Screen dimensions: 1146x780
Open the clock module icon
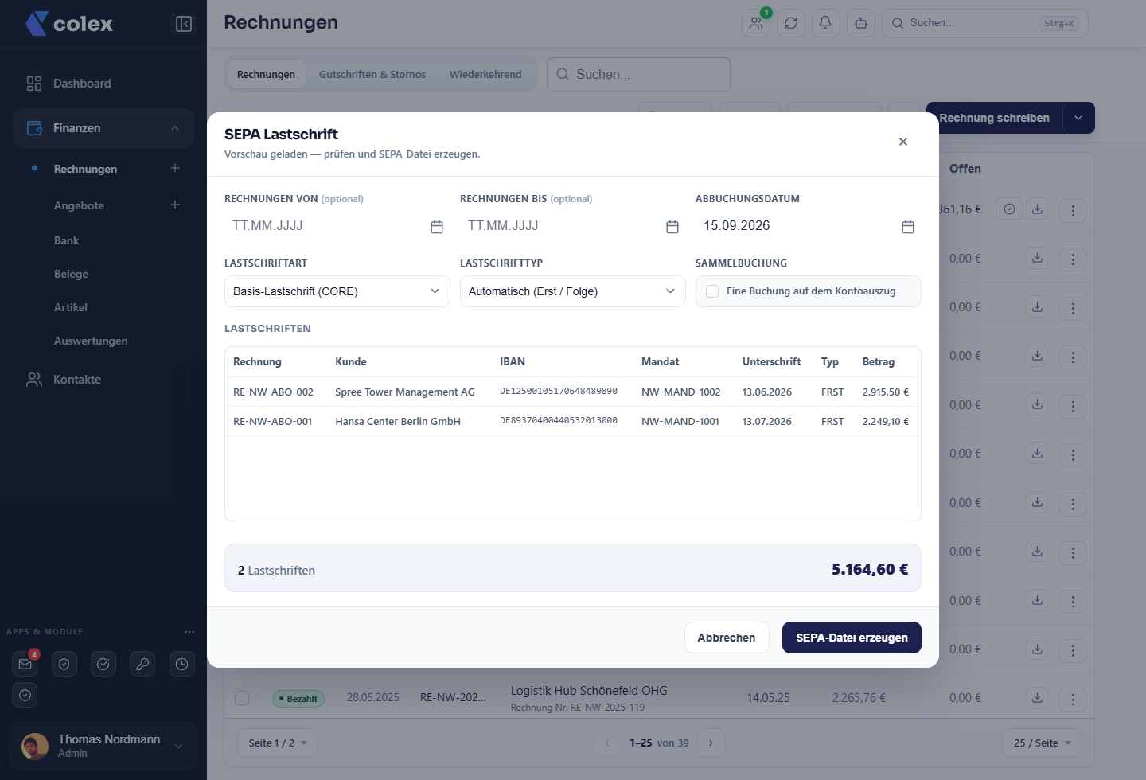[182, 664]
